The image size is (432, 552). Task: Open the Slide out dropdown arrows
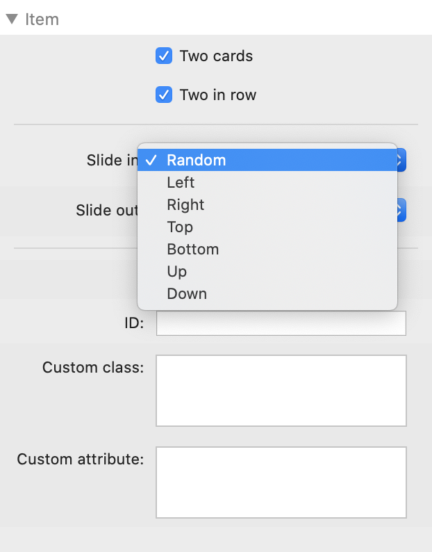coord(401,209)
